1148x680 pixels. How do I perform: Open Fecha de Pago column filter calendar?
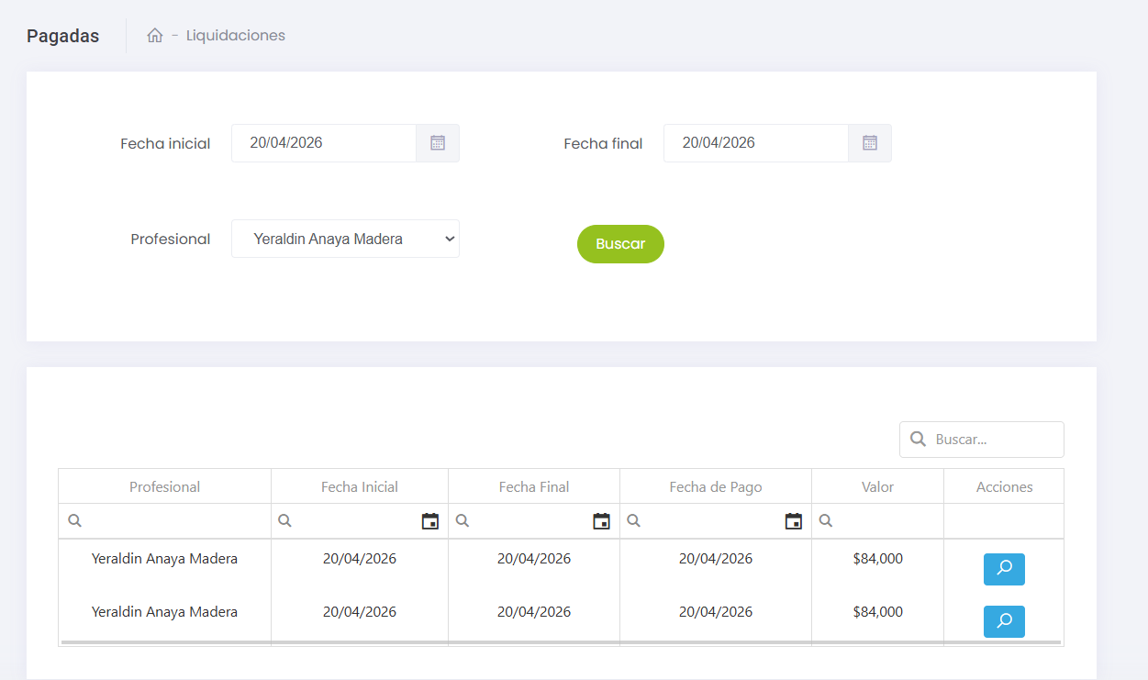(x=794, y=521)
